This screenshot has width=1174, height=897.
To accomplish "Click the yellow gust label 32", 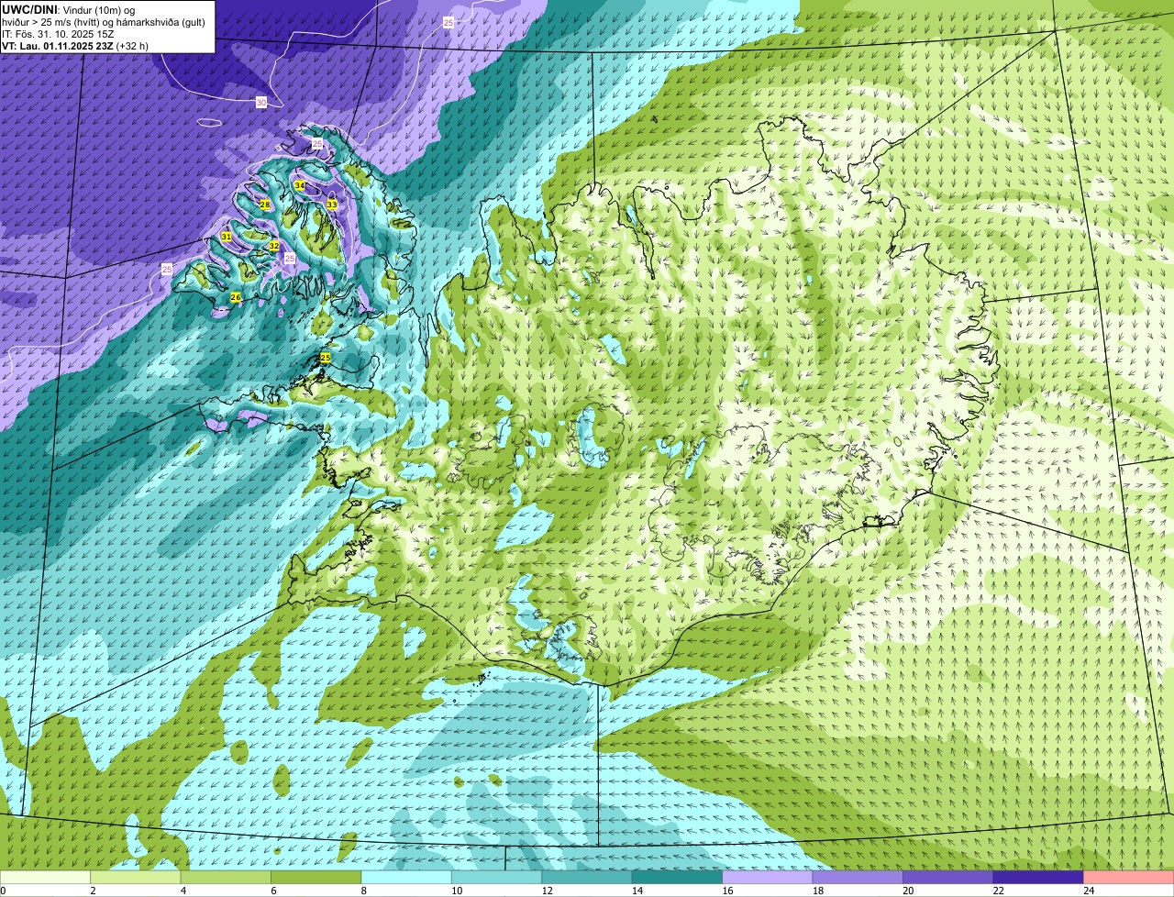I will point(274,246).
